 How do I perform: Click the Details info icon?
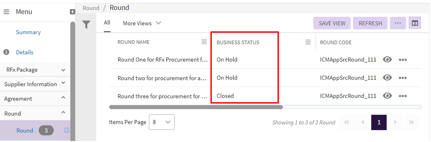[x=6, y=52]
